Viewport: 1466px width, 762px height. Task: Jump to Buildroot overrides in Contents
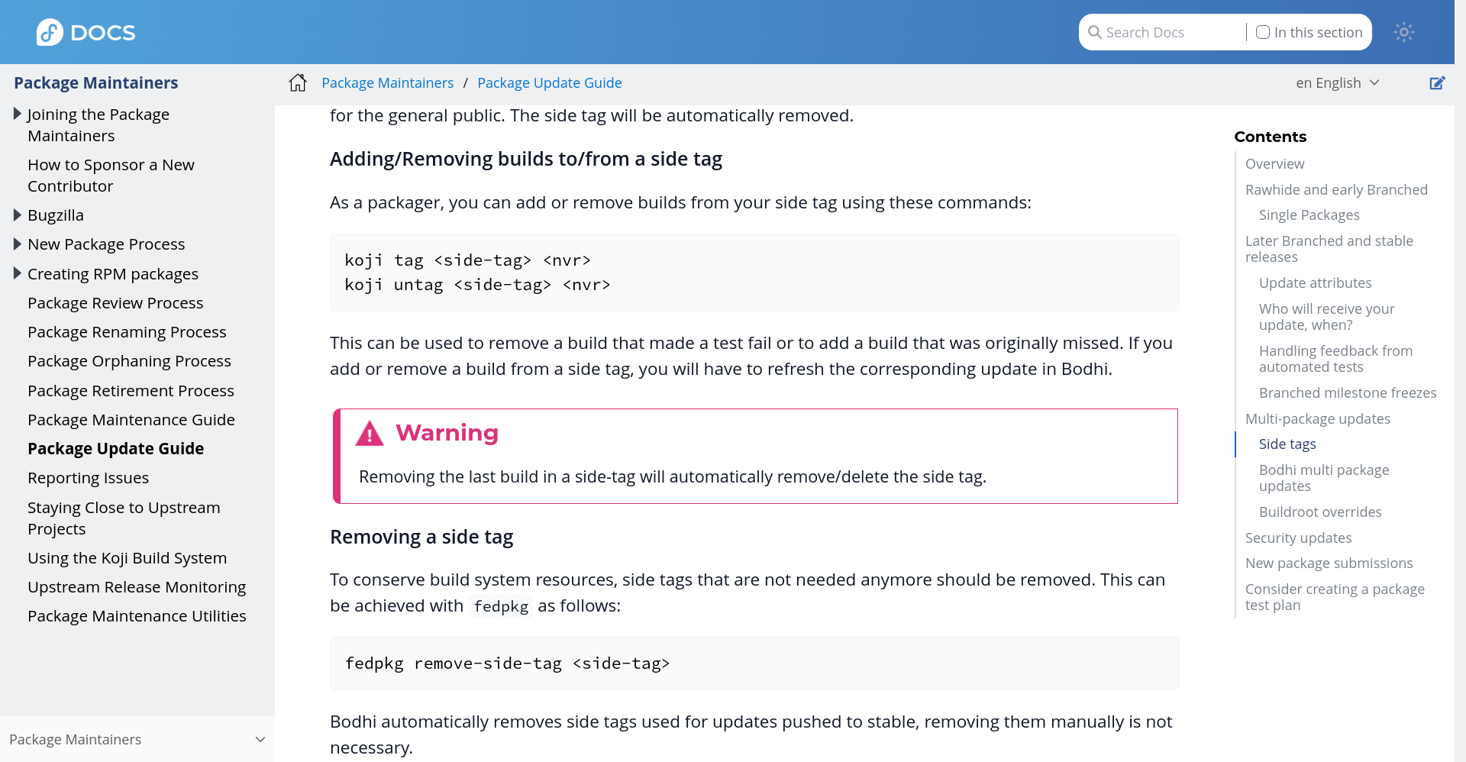(1319, 512)
